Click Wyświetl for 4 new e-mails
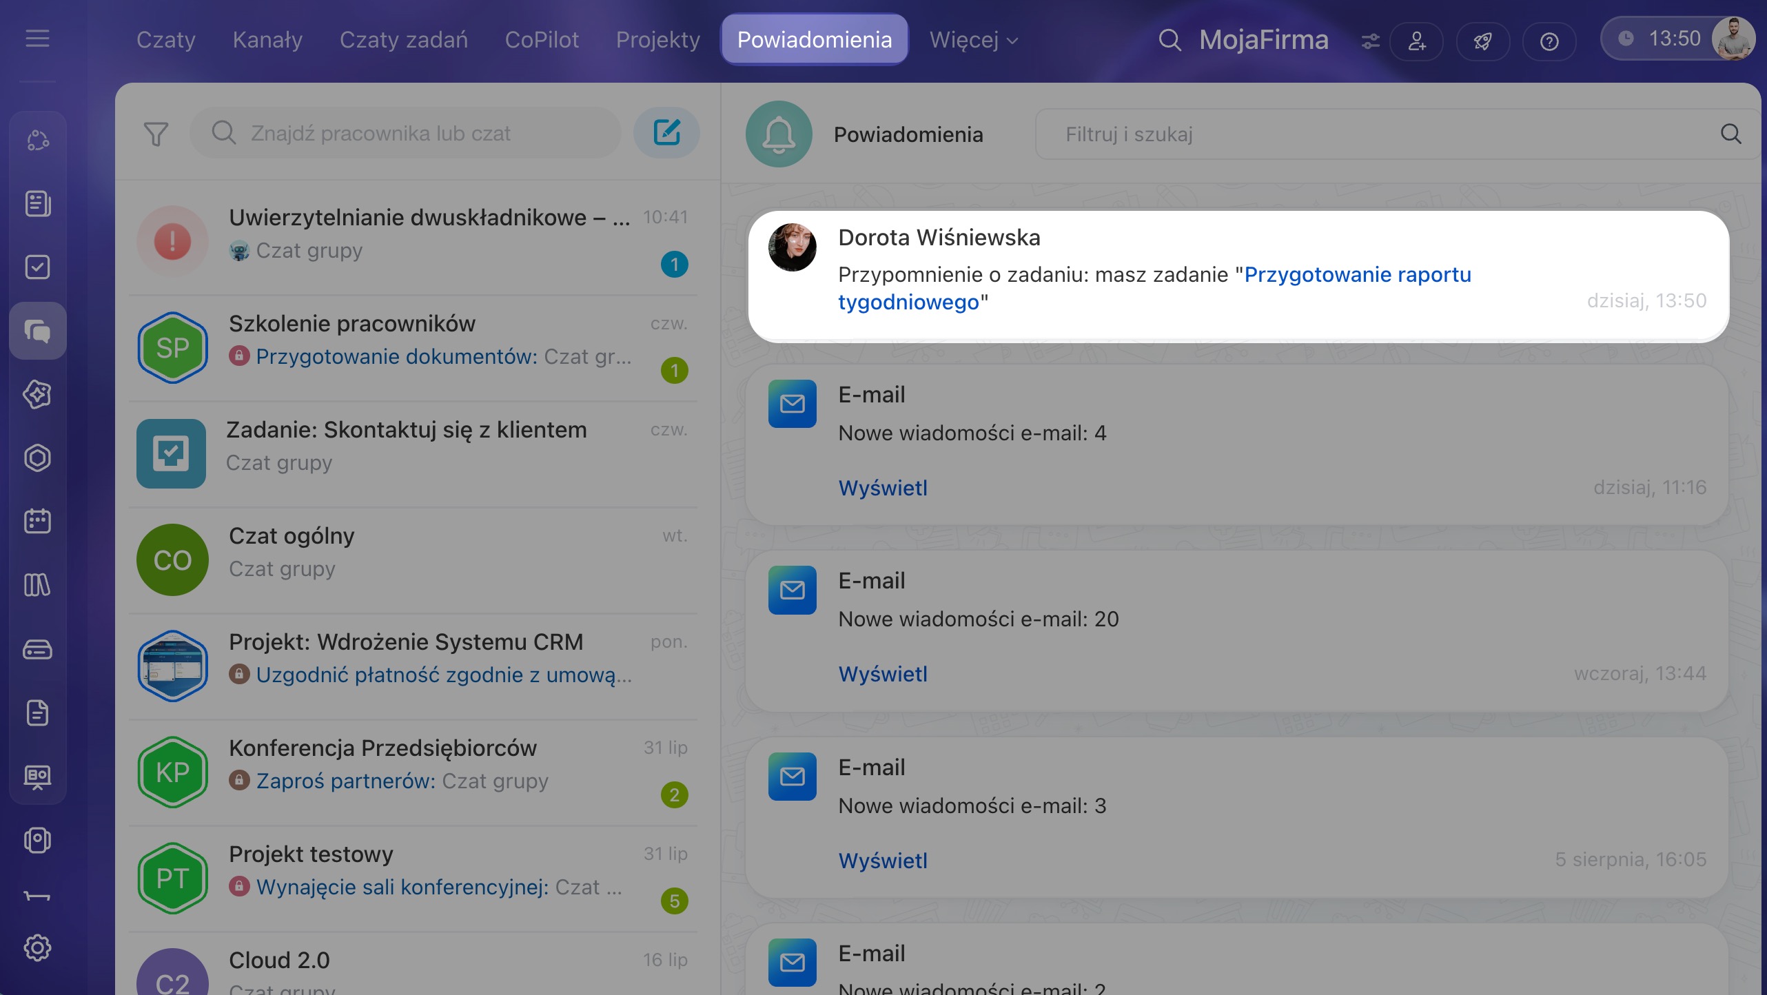Image resolution: width=1767 pixels, height=995 pixels. (883, 488)
